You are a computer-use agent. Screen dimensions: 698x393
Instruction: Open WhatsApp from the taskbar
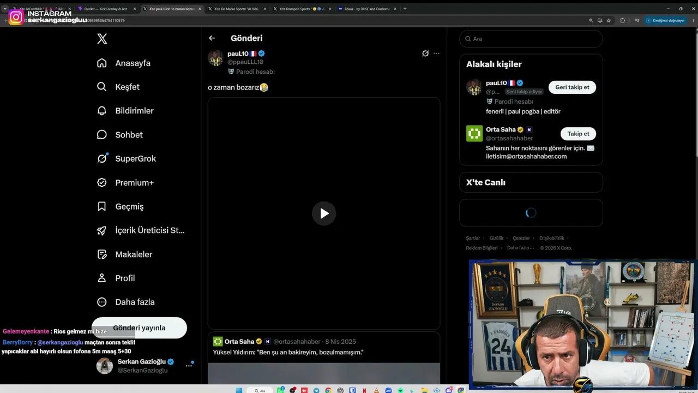tap(281, 390)
